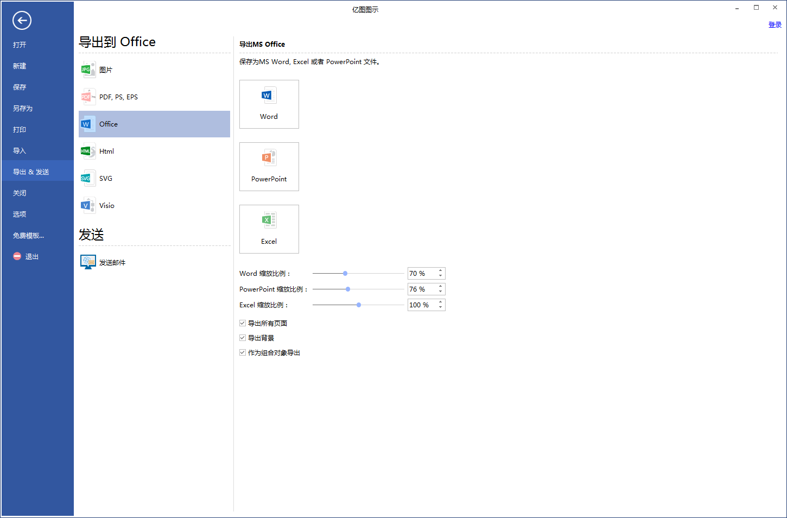This screenshot has width=787, height=518.
Task: Click the 退出 exit label
Action: tap(32, 257)
